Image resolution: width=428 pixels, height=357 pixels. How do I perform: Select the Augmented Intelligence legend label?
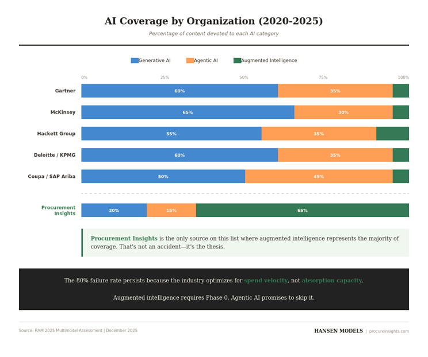point(269,60)
